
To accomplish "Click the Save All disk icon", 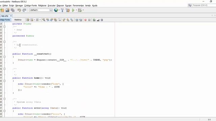I will [x=12, y=10].
